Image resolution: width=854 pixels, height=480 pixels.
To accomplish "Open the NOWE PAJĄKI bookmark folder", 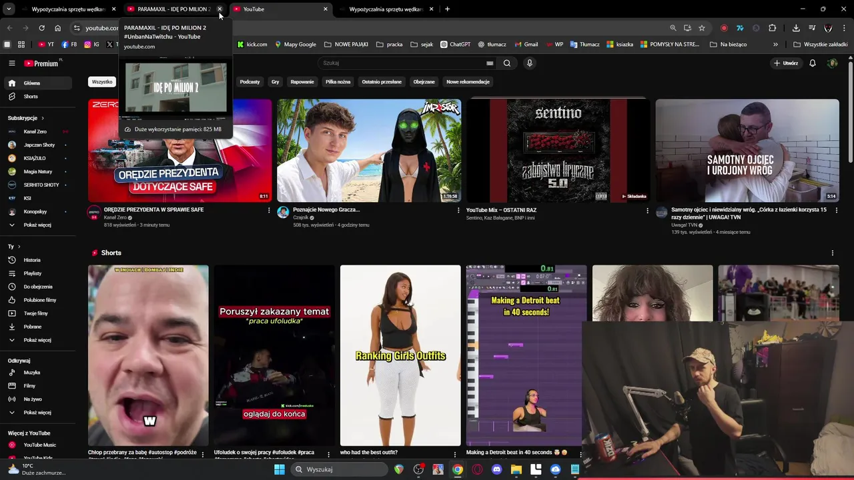I will click(346, 45).
